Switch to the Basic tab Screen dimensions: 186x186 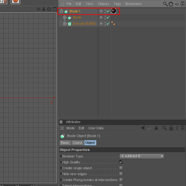pos(65,143)
